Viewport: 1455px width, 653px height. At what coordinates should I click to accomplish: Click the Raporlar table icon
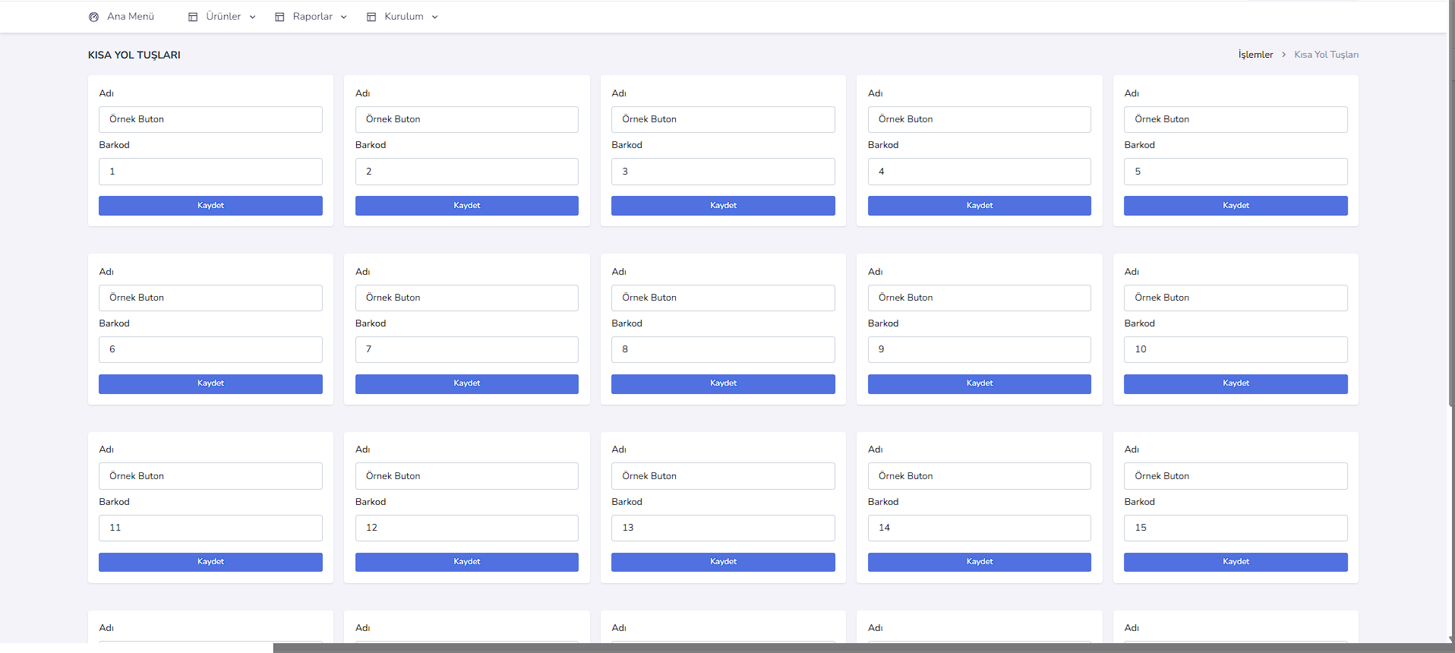(279, 17)
